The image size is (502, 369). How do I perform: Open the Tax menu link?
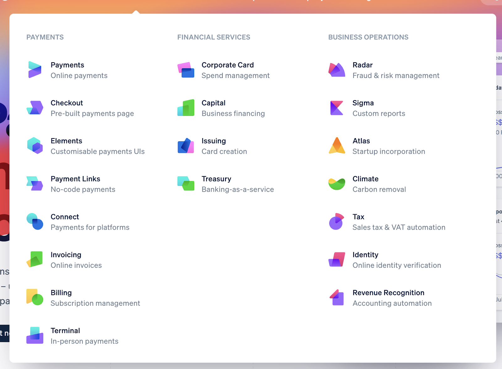point(358,217)
